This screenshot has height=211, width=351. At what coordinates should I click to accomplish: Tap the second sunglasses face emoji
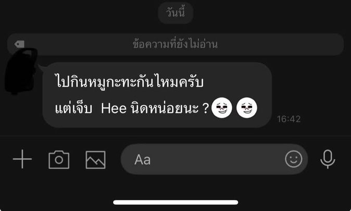pyautogui.click(x=247, y=108)
